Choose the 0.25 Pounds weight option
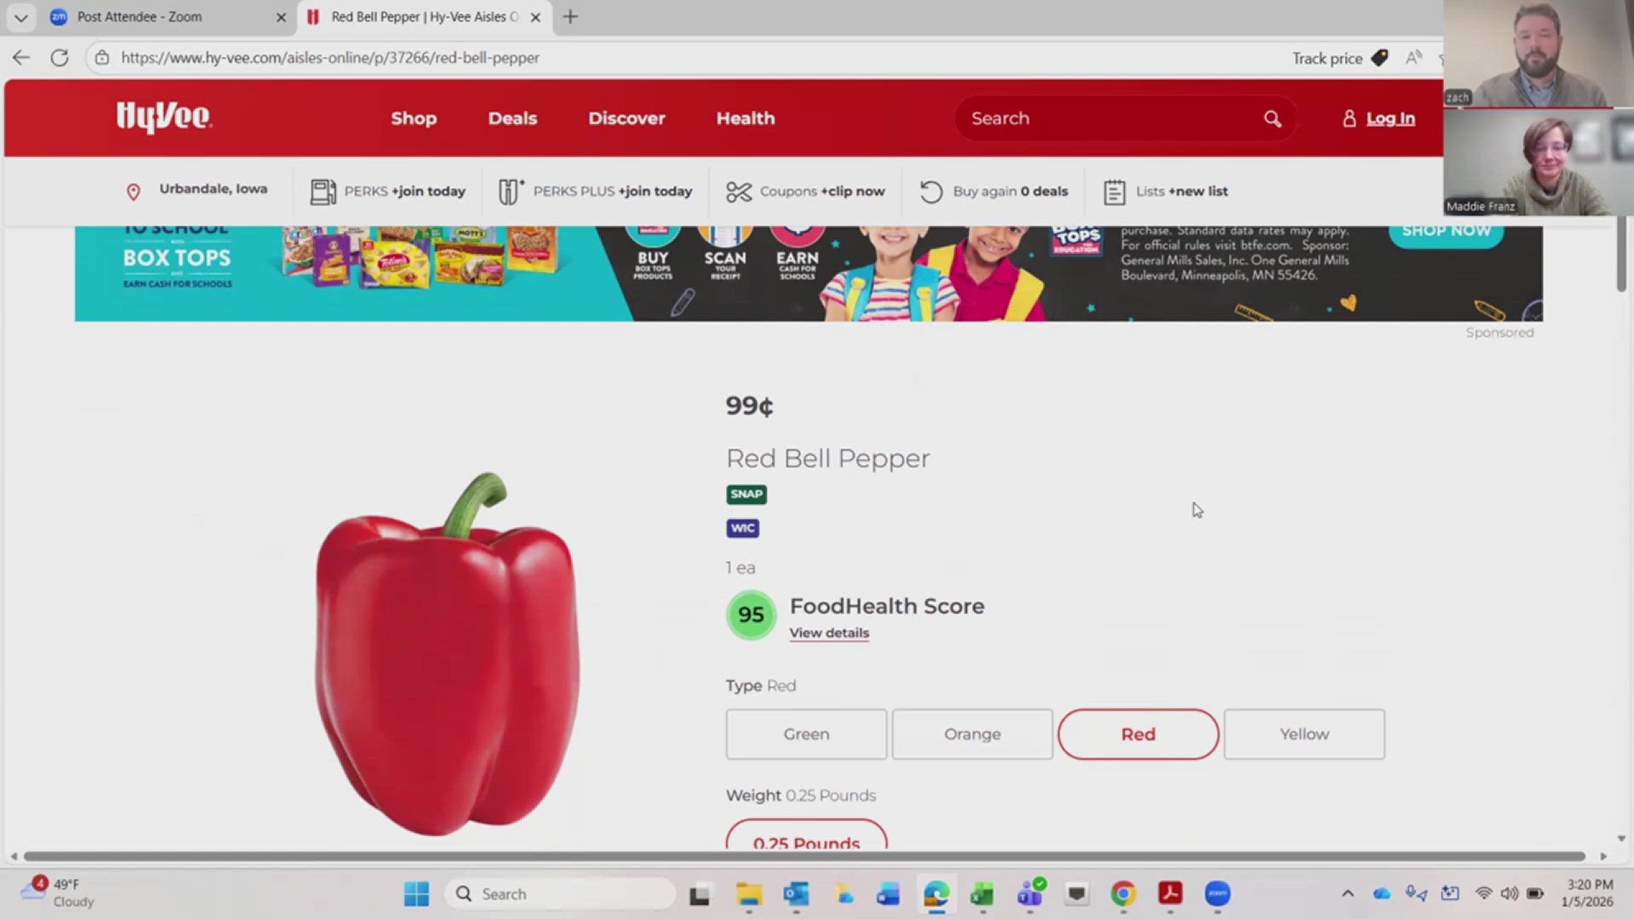1634x919 pixels. (806, 842)
